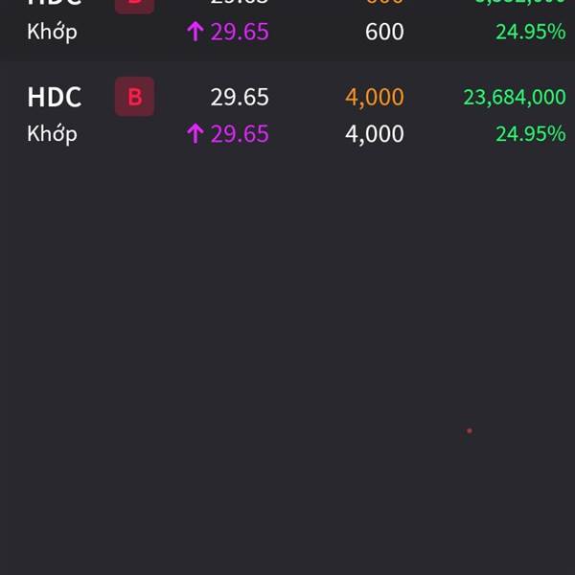Click the cropped green value at the top right
The height and width of the screenshot is (575, 575).
[520, 2]
